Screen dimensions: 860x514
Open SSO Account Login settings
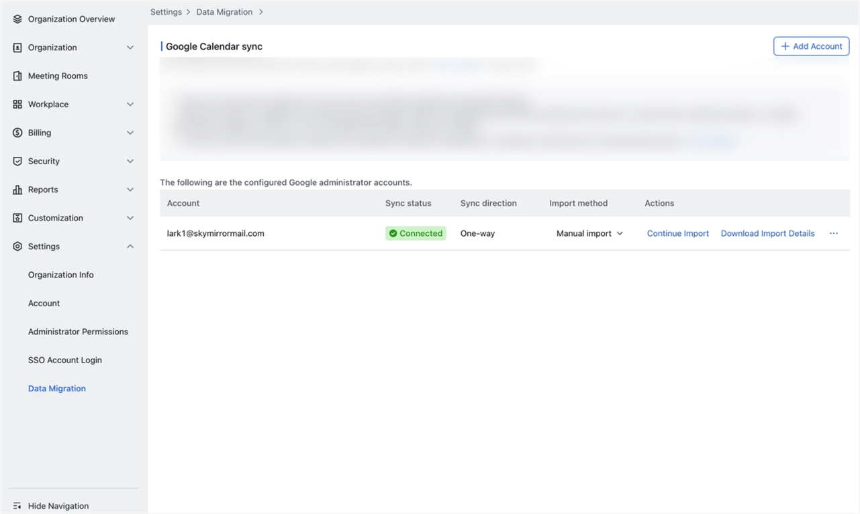click(64, 360)
